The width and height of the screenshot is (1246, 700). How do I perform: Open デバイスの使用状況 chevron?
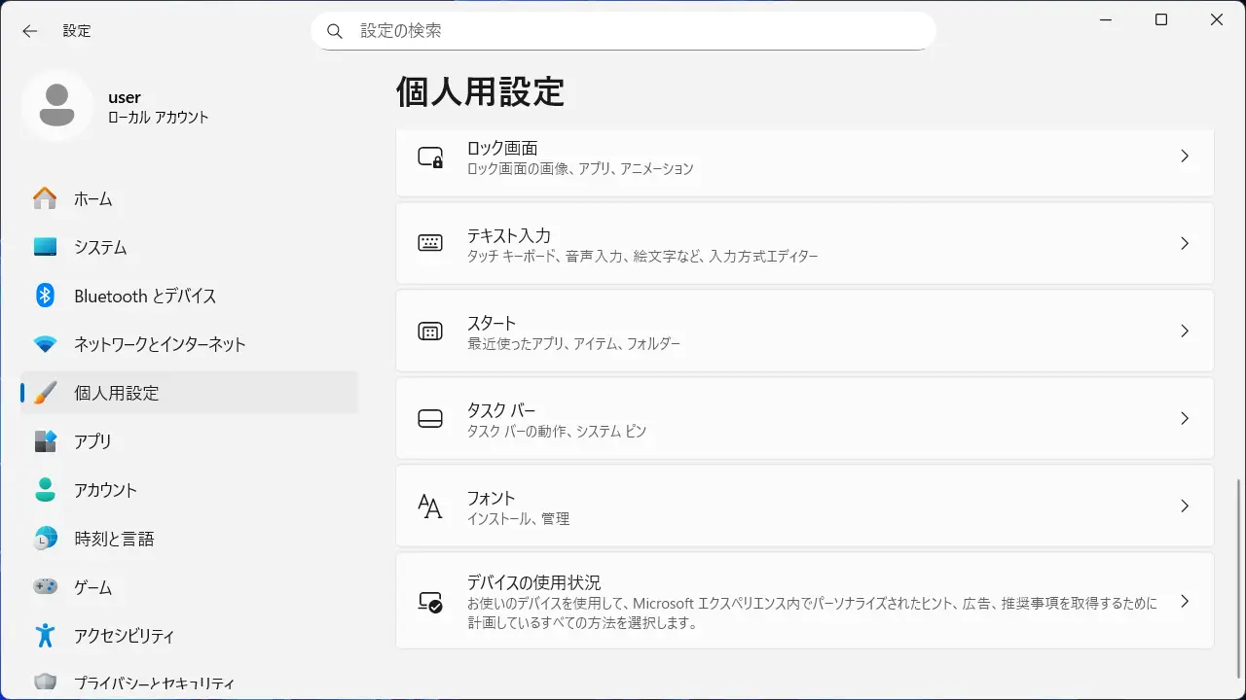click(1184, 602)
